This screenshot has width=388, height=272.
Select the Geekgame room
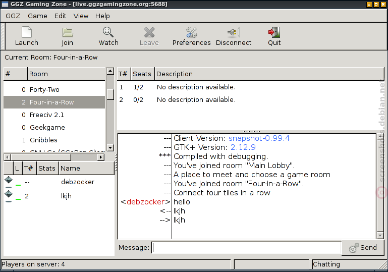coord(54,128)
